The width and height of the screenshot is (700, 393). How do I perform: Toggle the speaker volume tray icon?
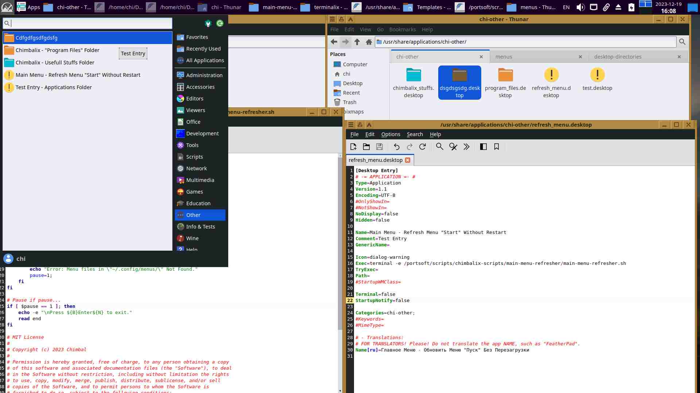tap(580, 7)
